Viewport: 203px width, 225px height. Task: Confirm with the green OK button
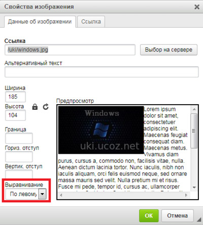pyautogui.click(x=149, y=215)
